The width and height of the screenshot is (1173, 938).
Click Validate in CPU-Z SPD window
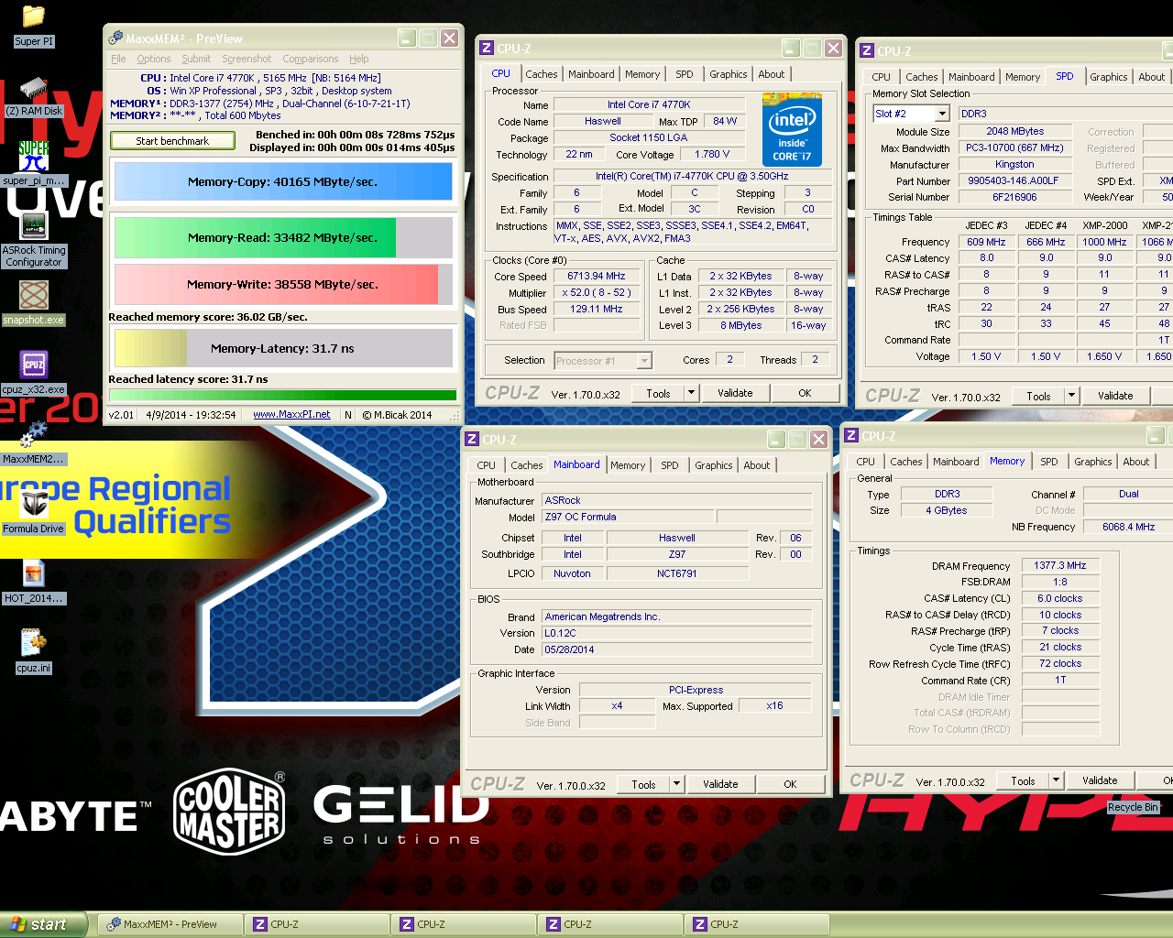[x=1115, y=396]
